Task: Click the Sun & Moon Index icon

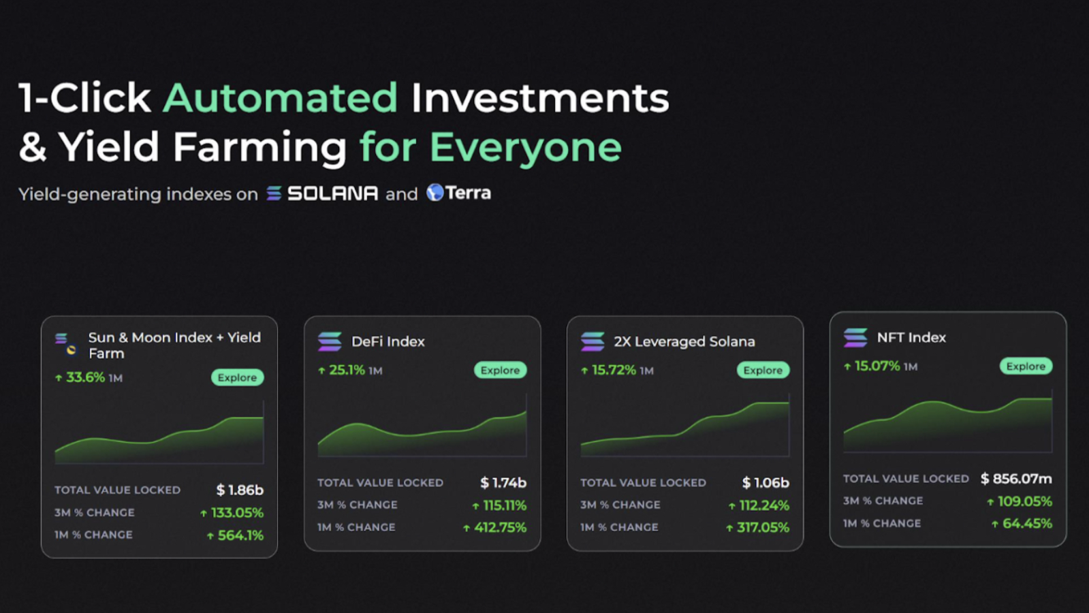Action: point(65,345)
